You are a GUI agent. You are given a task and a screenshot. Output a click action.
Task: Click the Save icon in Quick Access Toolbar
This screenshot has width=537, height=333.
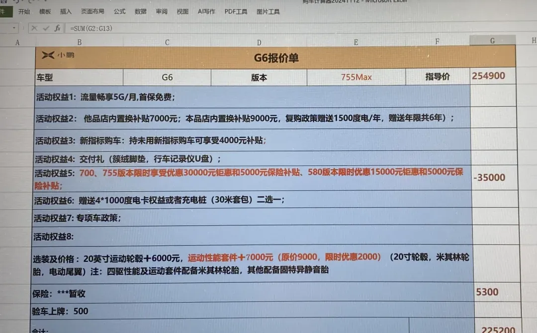[4, 2]
